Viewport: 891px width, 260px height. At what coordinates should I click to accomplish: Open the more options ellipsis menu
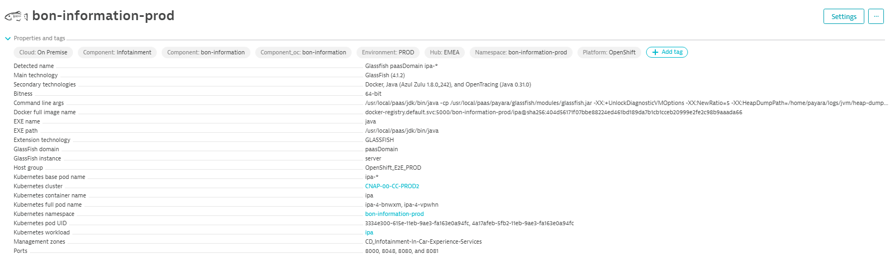[x=875, y=16]
